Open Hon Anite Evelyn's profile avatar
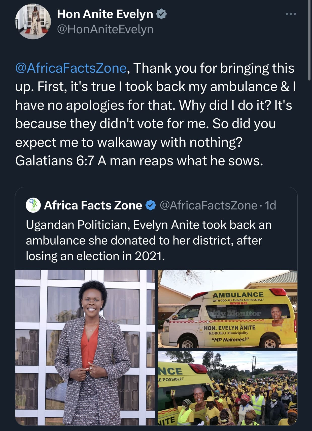 click(33, 21)
